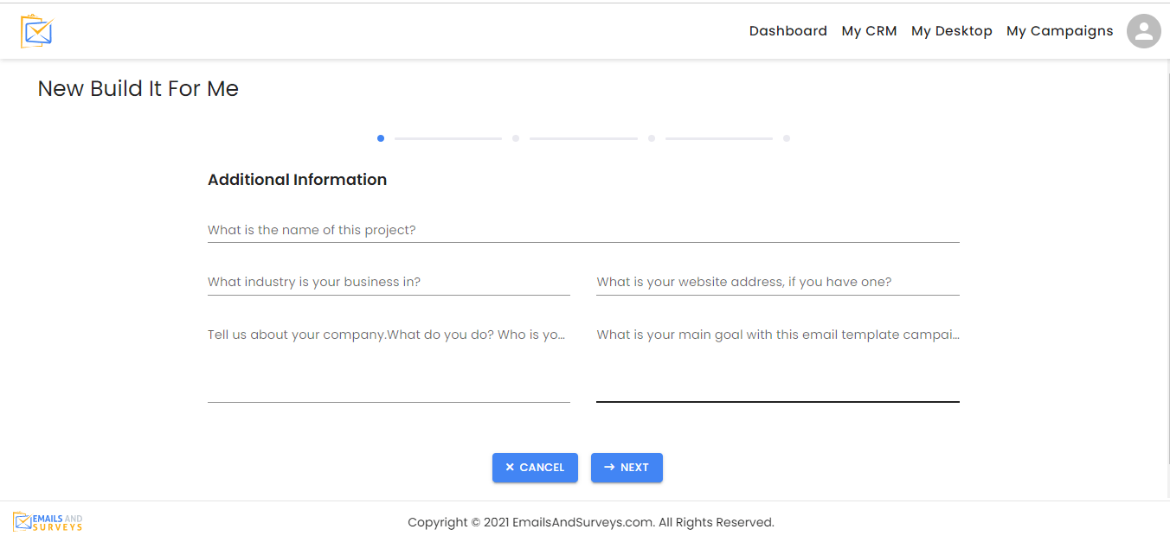Switch to My Campaigns
This screenshot has width=1170, height=542.
coord(1059,30)
